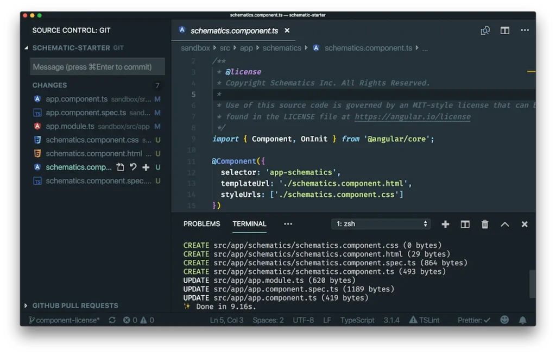The width and height of the screenshot is (556, 355).
Task: Expand the GITHUB PULL REQUESTS section
Action: click(x=26, y=306)
